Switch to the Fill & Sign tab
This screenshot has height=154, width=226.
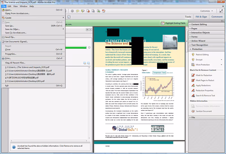(x=201, y=17)
